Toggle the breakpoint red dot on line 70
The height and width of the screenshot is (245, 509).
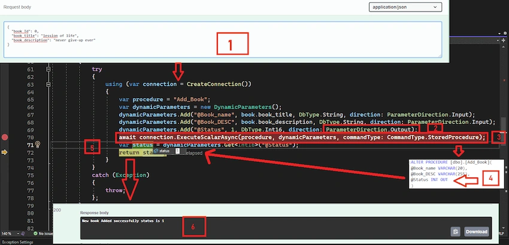point(5,137)
